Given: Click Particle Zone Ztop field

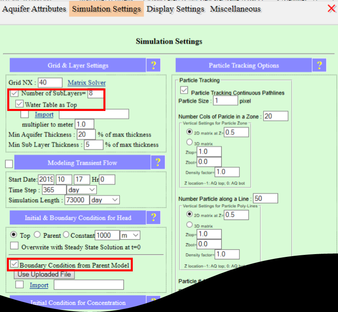Looking at the screenshot, I should (209, 152).
